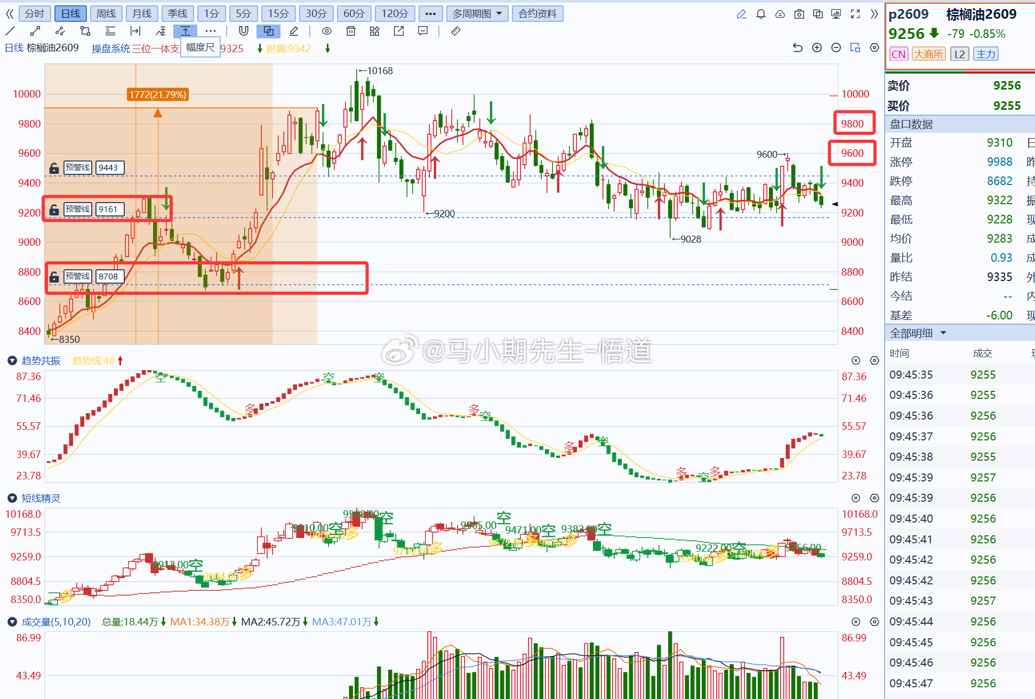Open the 多周期图 dropdown
The image size is (1035, 699).
(477, 14)
